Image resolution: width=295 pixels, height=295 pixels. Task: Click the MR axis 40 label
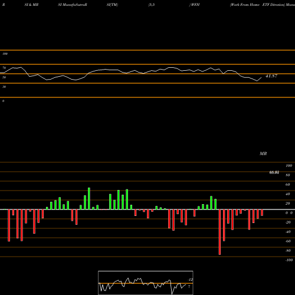[x=288, y=194]
